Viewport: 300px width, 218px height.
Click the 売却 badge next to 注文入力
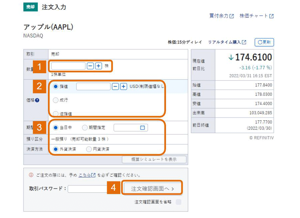(x=31, y=7)
